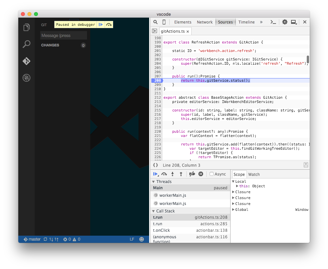The width and height of the screenshot is (328, 269).
Task: Open the Explorer files icon in sidebar
Action: tap(26, 27)
